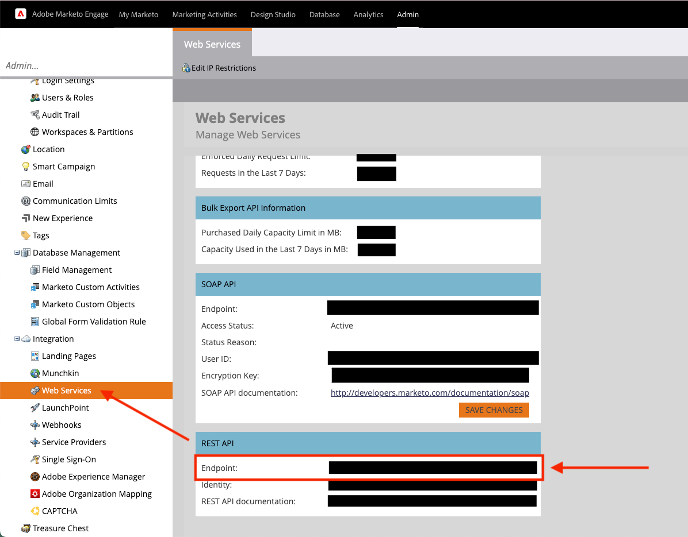Select Marketo Custom Activities

[91, 287]
